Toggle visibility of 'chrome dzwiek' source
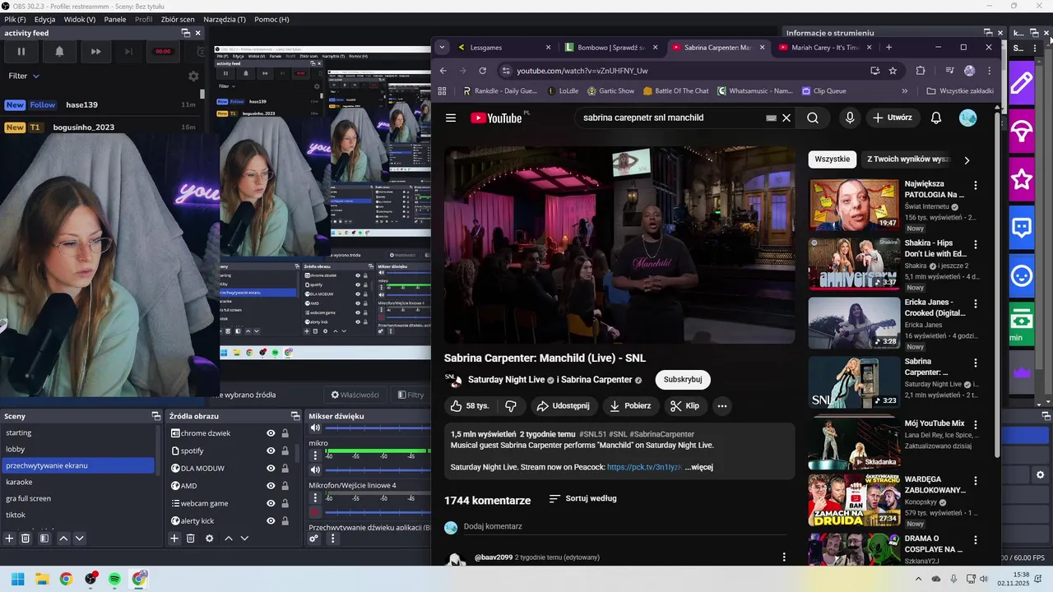Screen dimensions: 1053x592 (271, 433)
